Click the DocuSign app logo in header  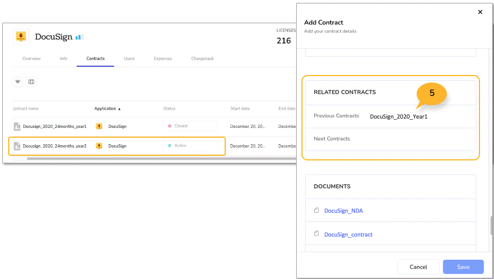pyautogui.click(x=21, y=37)
